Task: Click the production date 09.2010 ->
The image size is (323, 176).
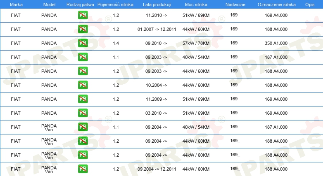Action: click(x=156, y=43)
